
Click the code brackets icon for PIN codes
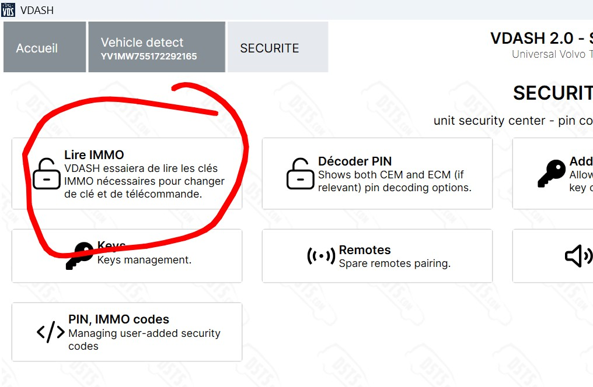pyautogui.click(x=51, y=332)
